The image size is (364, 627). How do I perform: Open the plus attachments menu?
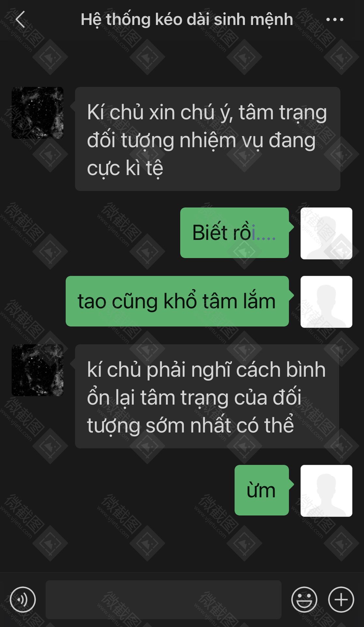(x=341, y=599)
